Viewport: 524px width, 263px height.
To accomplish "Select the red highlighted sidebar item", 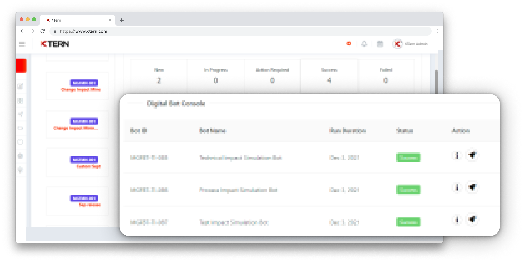I will tap(21, 65).
